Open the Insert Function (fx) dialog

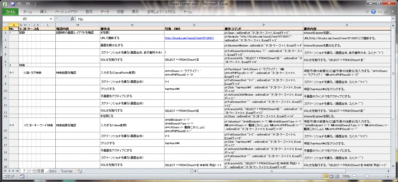point(73,19)
